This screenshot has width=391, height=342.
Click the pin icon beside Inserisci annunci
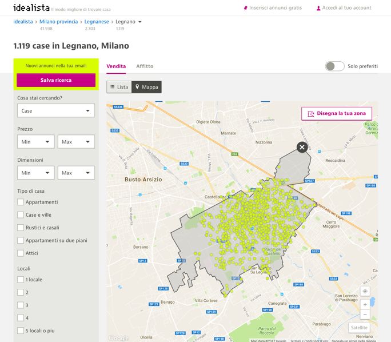pos(246,8)
